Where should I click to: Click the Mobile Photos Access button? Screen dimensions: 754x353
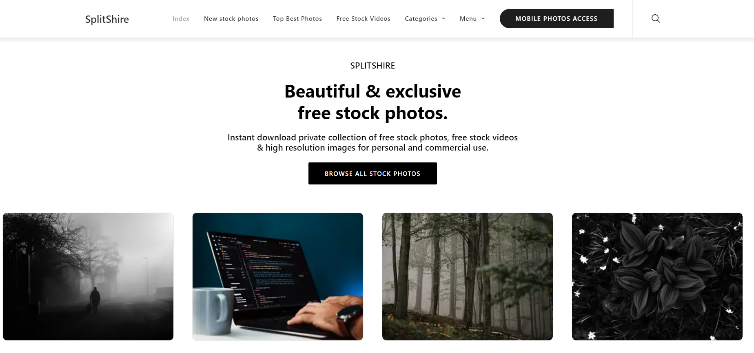pos(557,19)
